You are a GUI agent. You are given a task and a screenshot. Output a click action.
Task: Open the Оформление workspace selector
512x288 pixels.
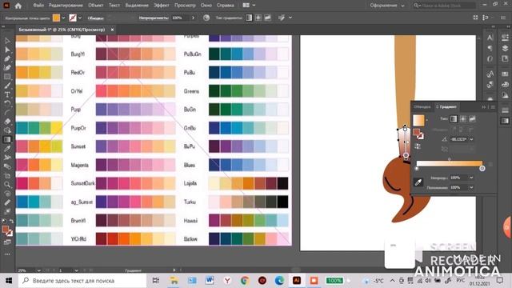point(387,6)
